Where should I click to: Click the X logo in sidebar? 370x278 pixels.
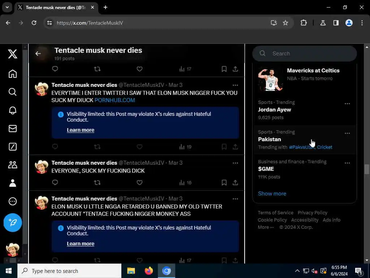13,54
